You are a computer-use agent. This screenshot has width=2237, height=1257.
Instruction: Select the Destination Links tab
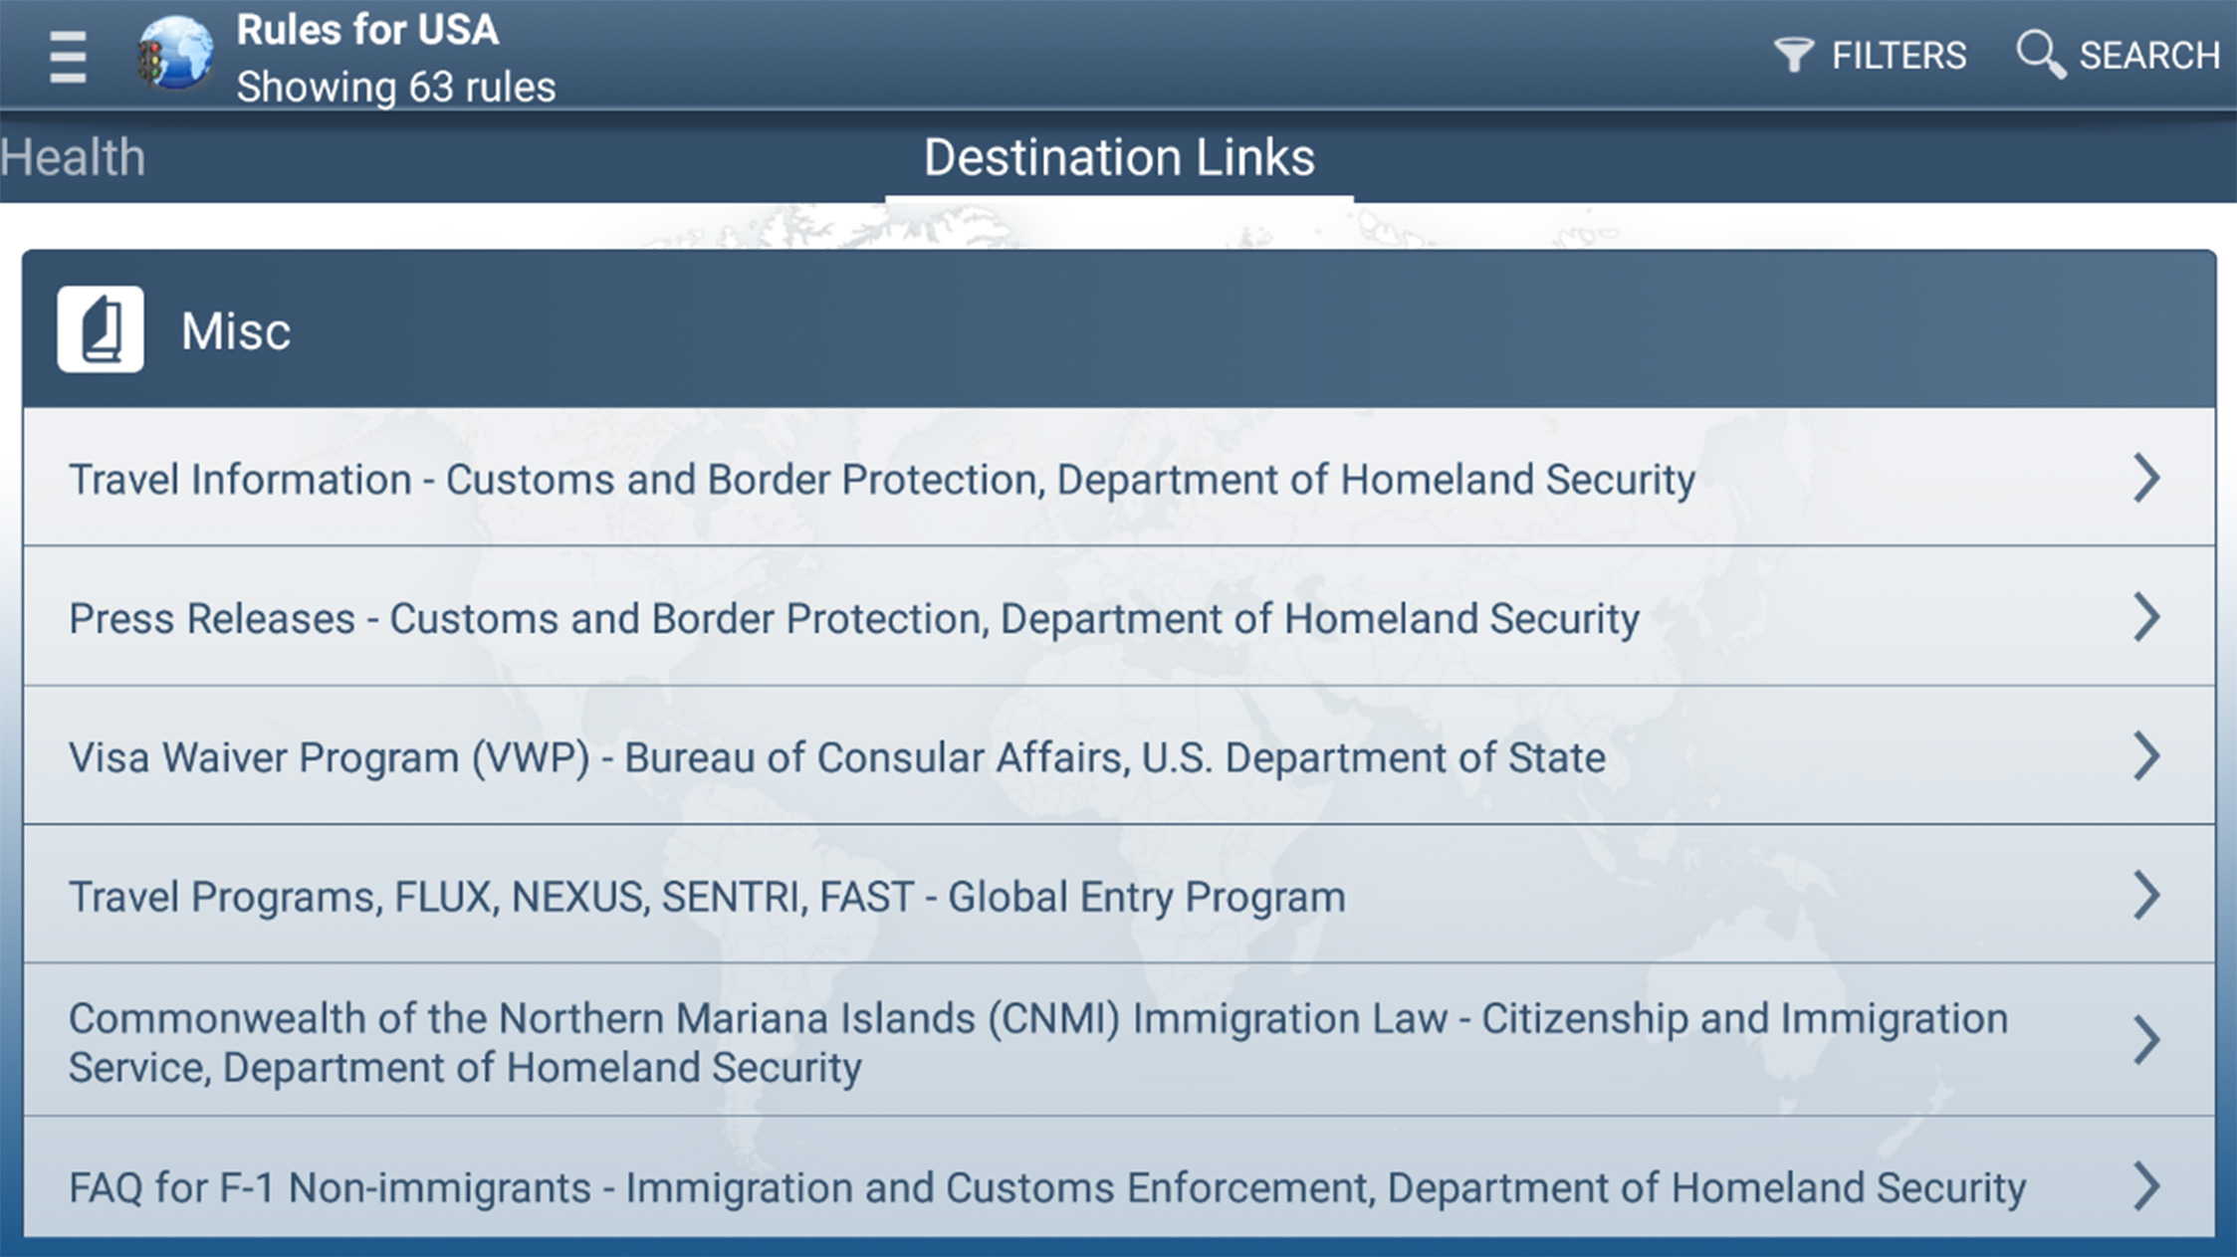(x=1119, y=157)
